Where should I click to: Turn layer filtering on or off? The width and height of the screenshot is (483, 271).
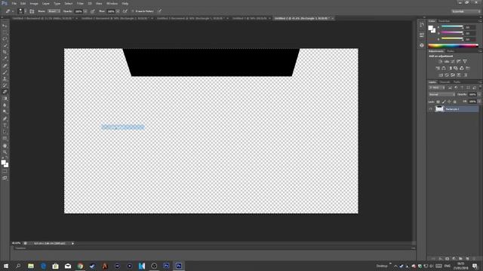[x=480, y=87]
